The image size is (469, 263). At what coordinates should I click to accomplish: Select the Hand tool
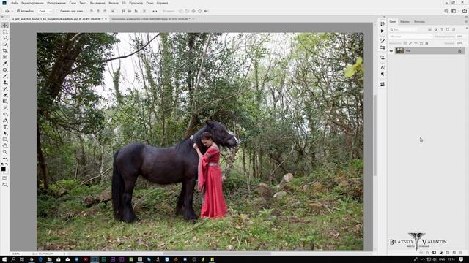pos(5,146)
